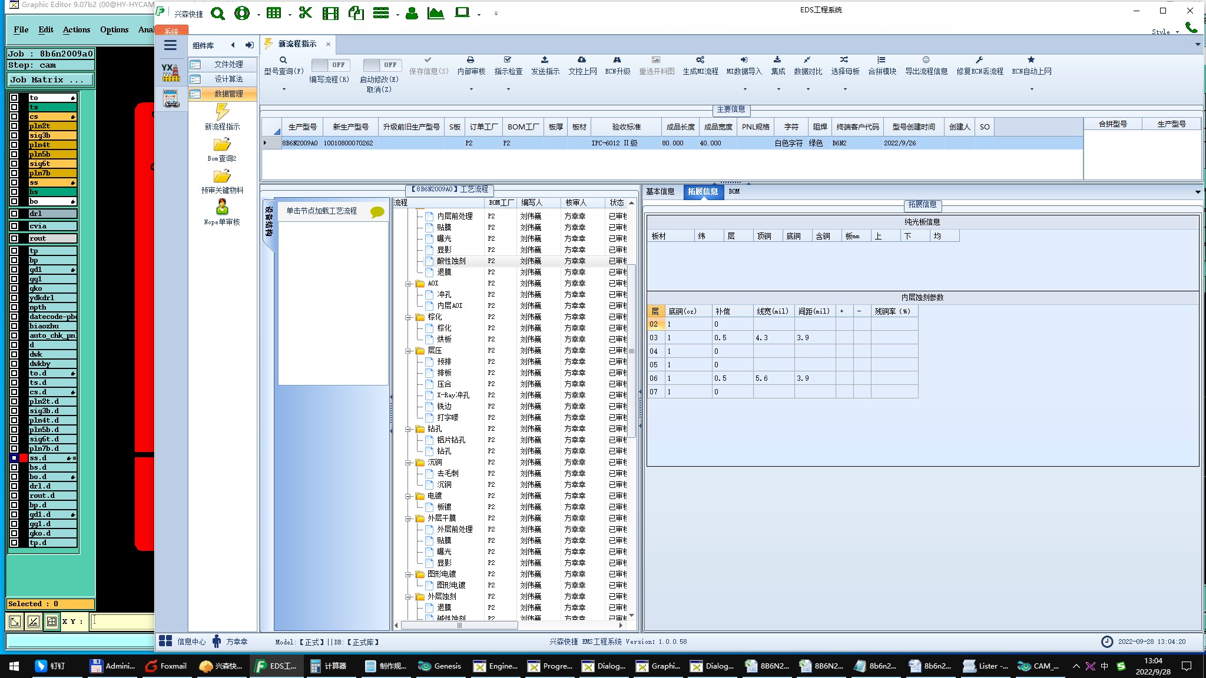The image size is (1206, 678).
Task: Open the dropdown arrow under 型号查询
Action: coord(284,89)
